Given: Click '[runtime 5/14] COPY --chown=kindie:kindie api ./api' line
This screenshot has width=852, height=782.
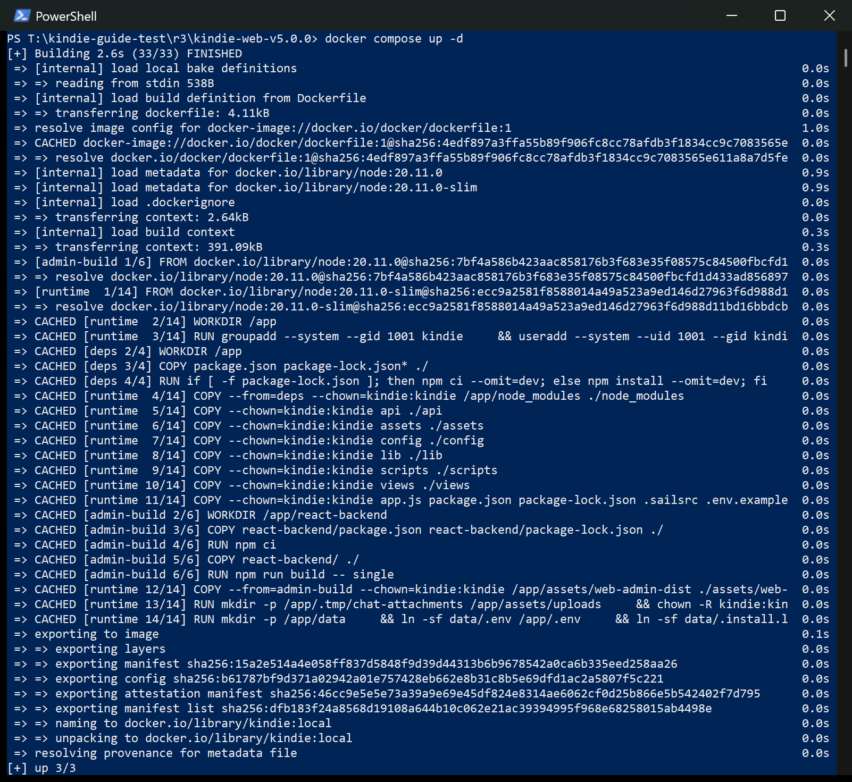Looking at the screenshot, I should pyautogui.click(x=263, y=410).
